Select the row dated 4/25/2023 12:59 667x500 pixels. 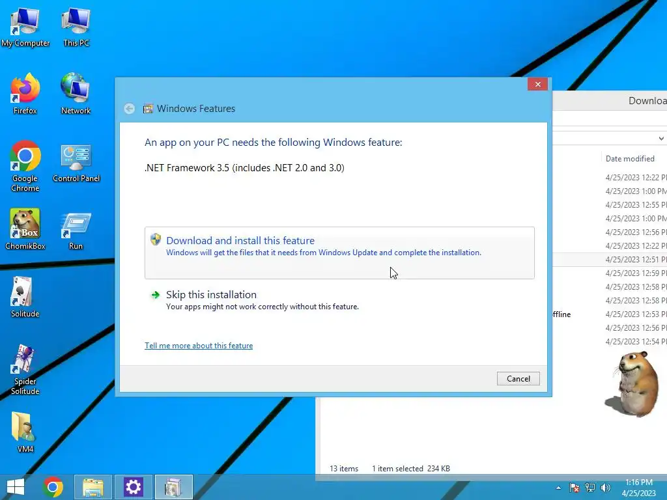(x=609, y=273)
